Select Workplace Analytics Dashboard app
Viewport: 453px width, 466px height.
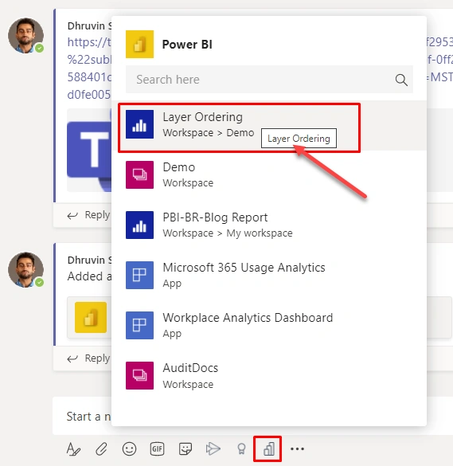pos(269,326)
